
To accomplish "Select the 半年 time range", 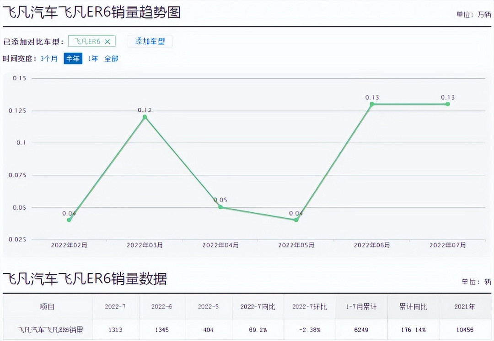I will click(73, 58).
